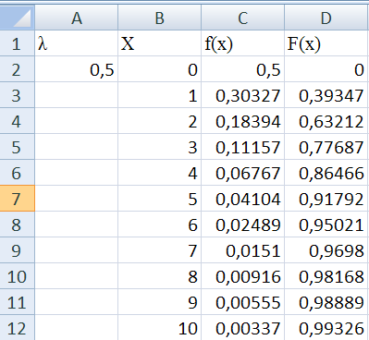The width and height of the screenshot is (369, 340).
Task: Select column C header
Action: 242,18
